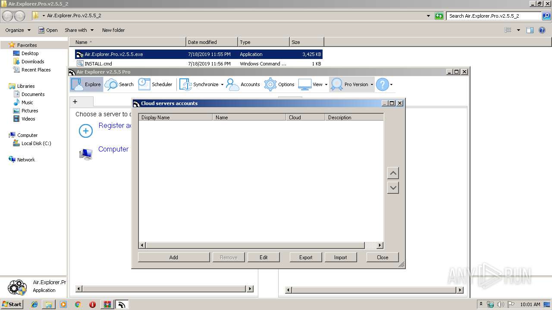Open the Share with menu
Viewport: 552px width, 310px height.
79,30
